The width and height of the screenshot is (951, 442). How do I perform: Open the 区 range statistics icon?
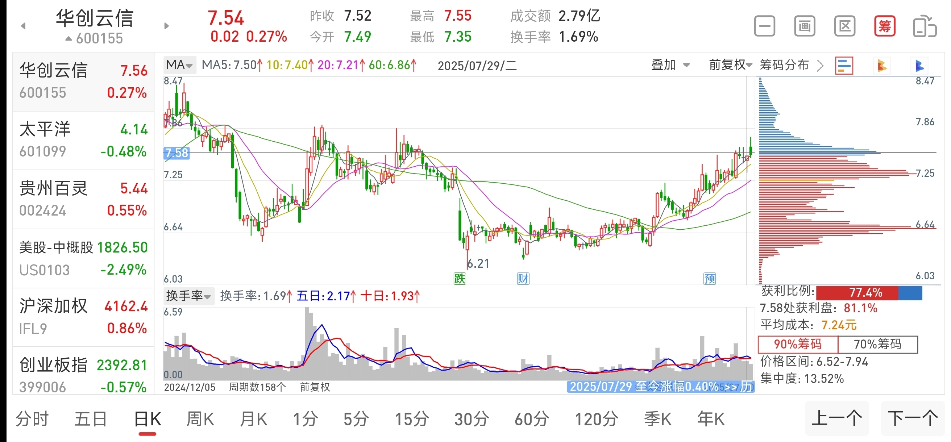[845, 26]
